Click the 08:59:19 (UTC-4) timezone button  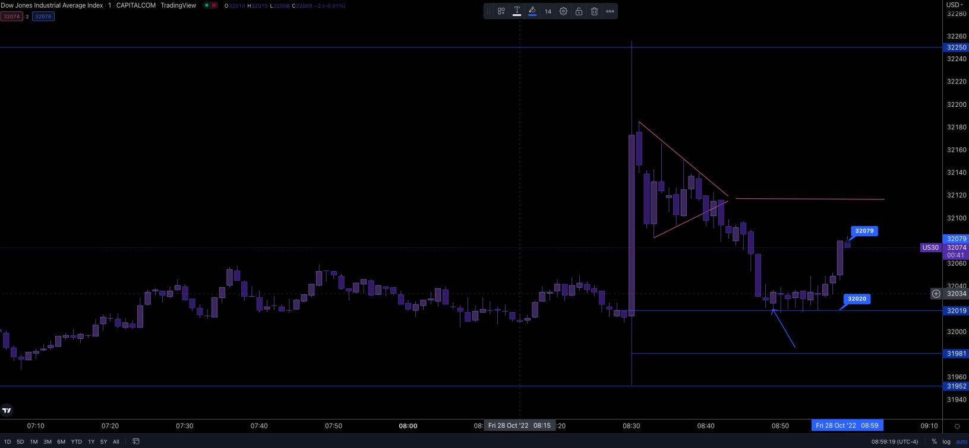click(x=895, y=441)
